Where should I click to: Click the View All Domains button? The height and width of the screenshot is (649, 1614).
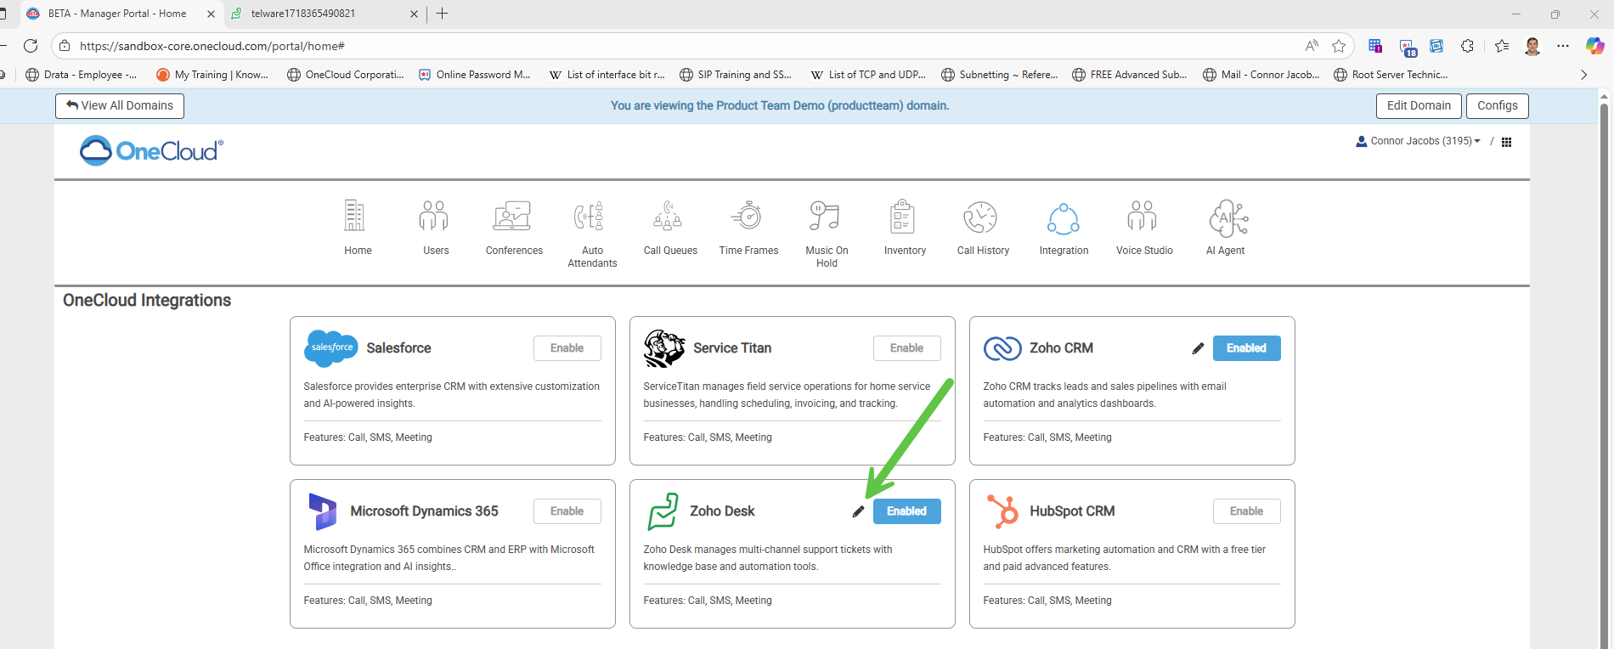click(x=120, y=105)
